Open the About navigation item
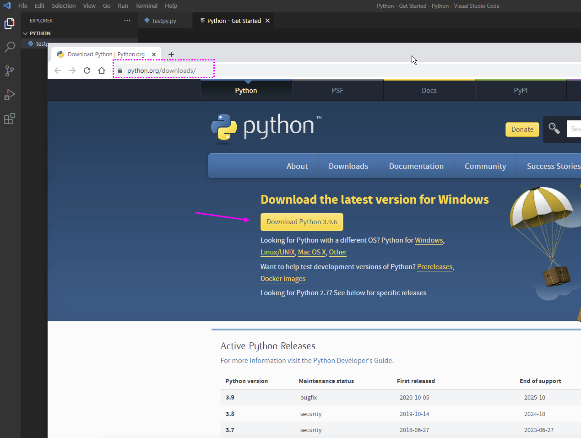The height and width of the screenshot is (438, 581). (297, 166)
